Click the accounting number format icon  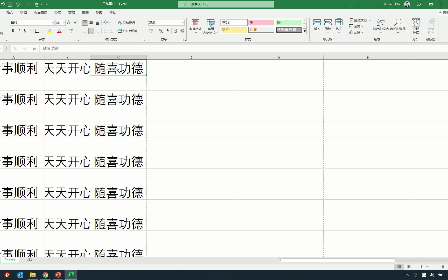151,31
